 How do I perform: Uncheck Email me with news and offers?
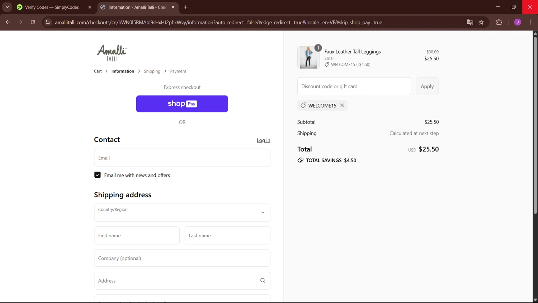(98, 175)
